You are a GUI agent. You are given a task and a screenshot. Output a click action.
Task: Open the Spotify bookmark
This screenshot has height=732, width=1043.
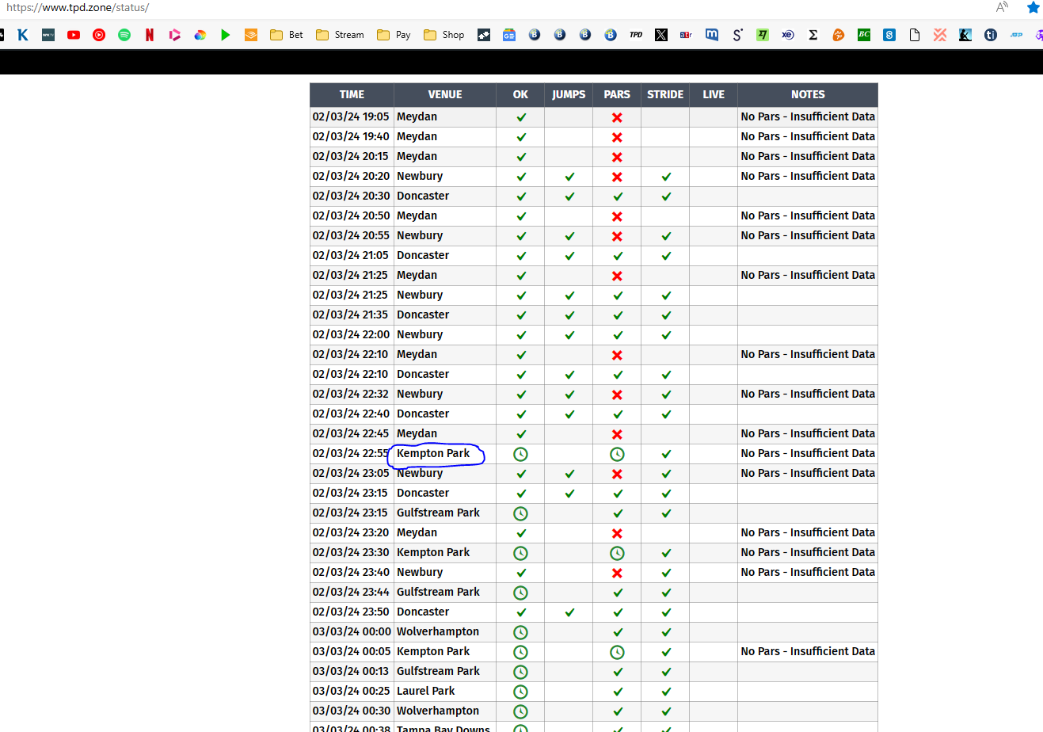pos(124,35)
